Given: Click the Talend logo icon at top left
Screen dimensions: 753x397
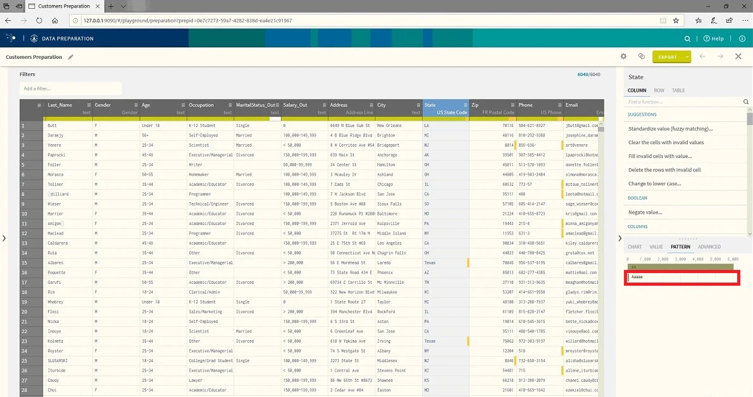Looking at the screenshot, I should click(11, 38).
